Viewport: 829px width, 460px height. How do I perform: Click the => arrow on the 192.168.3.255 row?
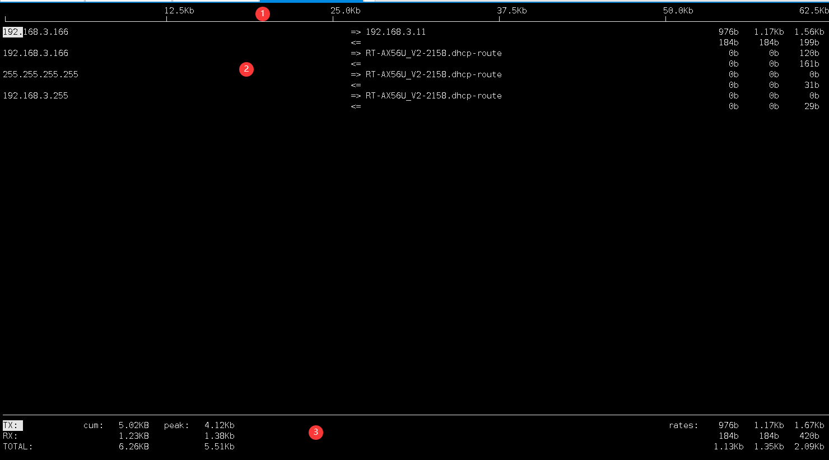(356, 95)
